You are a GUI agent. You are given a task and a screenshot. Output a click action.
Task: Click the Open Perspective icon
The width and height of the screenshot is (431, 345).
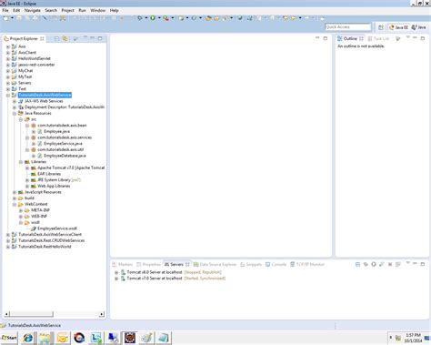coord(381,27)
